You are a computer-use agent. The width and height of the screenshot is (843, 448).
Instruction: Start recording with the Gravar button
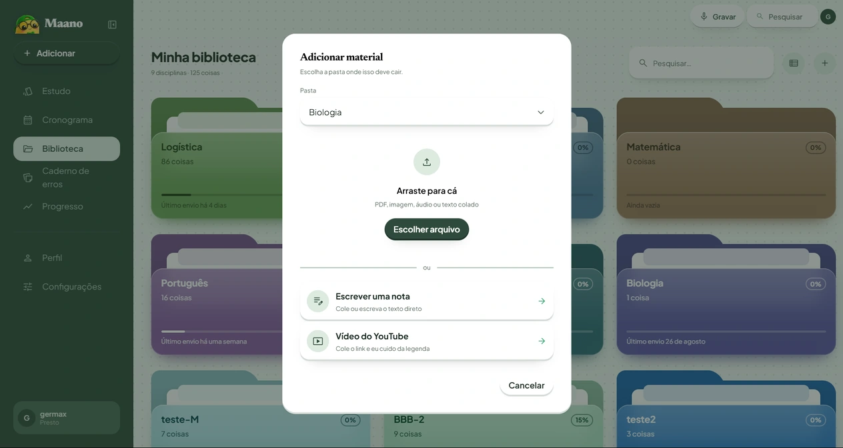click(x=718, y=17)
